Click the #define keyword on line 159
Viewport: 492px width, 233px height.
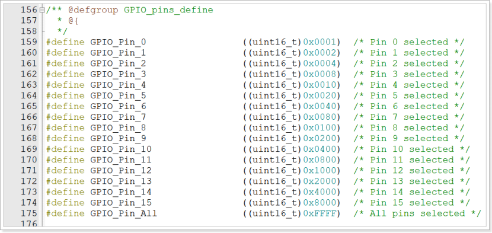[66, 42]
